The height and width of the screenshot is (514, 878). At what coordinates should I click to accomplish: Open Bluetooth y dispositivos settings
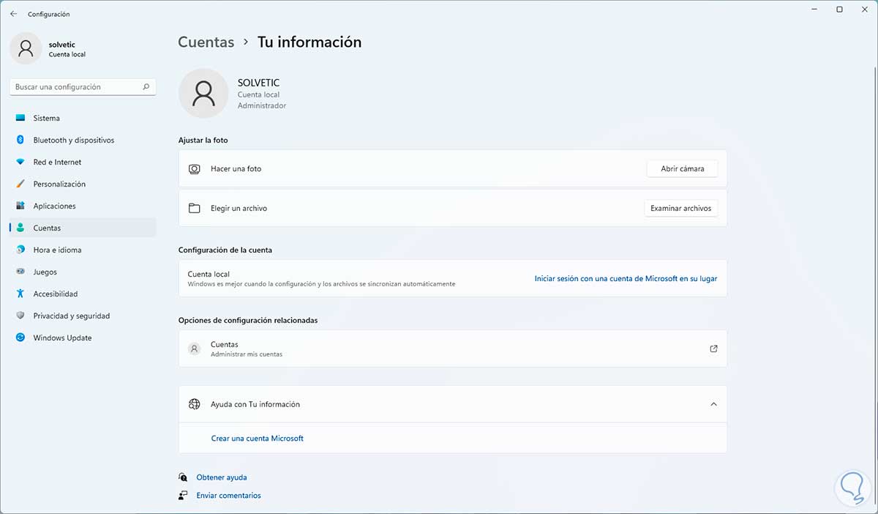[73, 140]
